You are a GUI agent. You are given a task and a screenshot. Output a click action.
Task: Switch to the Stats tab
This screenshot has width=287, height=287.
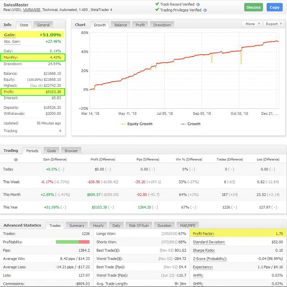[x=24, y=25]
